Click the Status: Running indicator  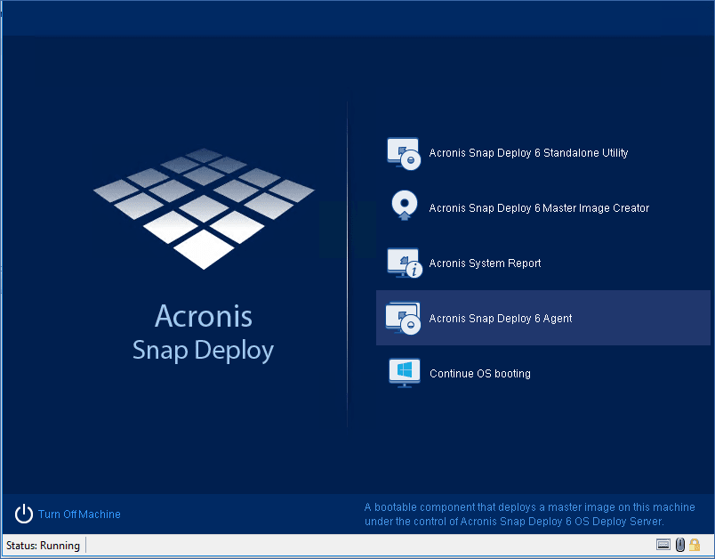pos(44,546)
